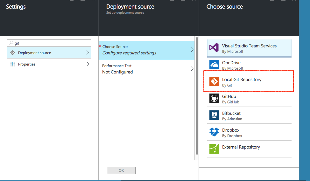Image resolution: width=310 pixels, height=181 pixels.
Task: Click the 'By Atlassian' label
Action: (x=232, y=119)
